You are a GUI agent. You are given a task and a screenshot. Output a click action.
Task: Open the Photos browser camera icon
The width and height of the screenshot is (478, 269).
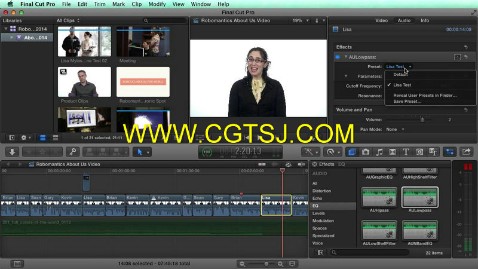coord(366,152)
